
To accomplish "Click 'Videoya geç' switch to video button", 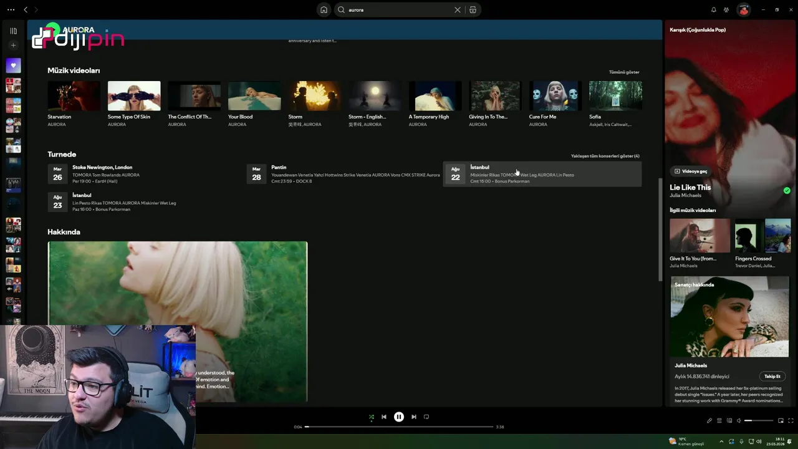I will [x=691, y=171].
